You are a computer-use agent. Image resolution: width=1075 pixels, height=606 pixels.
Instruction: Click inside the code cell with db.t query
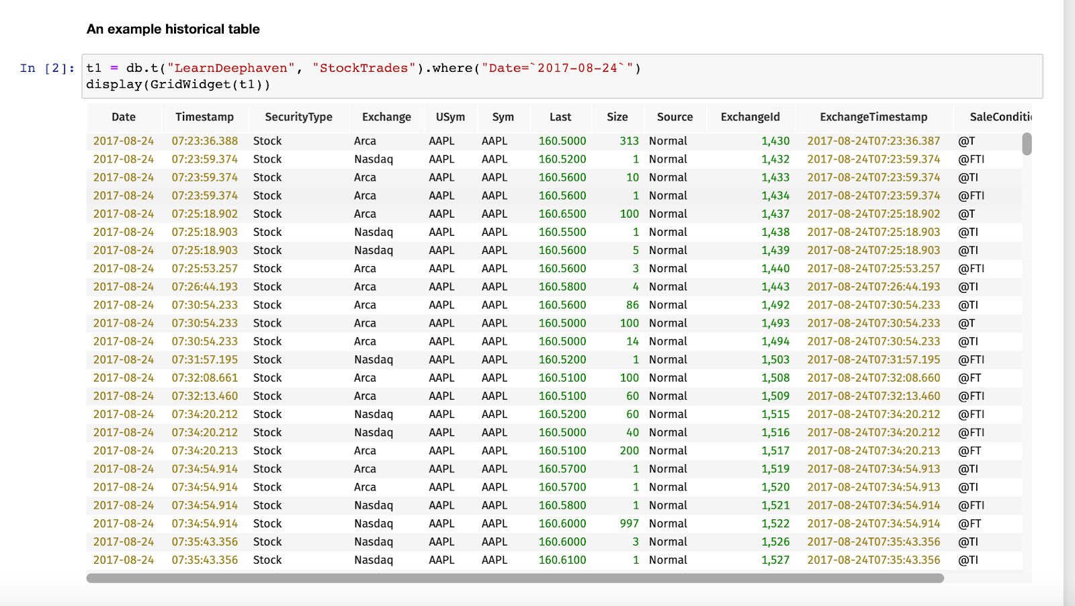tap(562, 76)
